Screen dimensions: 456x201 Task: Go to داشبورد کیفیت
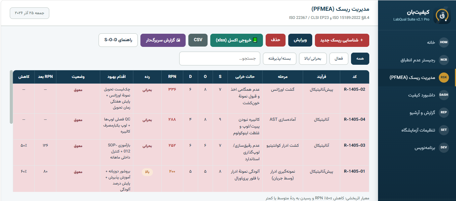click(417, 95)
